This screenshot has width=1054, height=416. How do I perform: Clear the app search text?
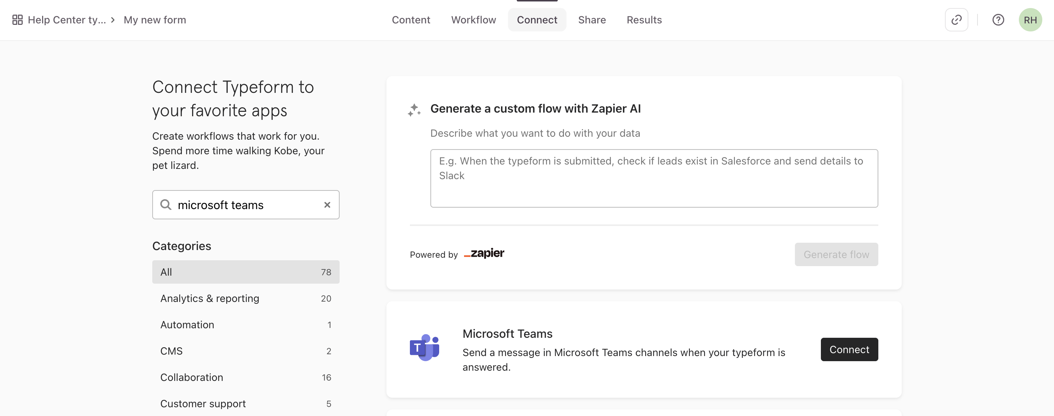tap(327, 204)
